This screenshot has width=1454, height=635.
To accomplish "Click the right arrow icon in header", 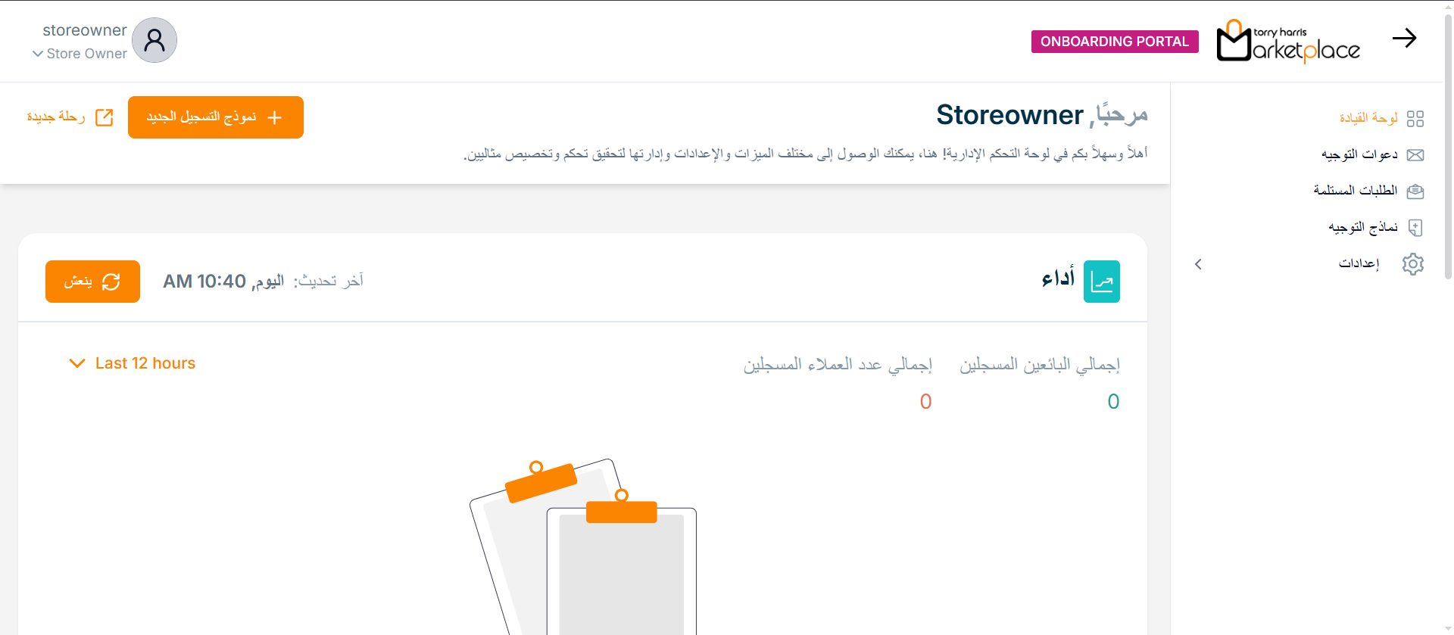I will click(1404, 39).
